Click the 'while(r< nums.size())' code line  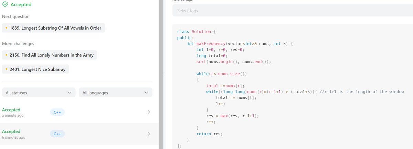coord(222,74)
